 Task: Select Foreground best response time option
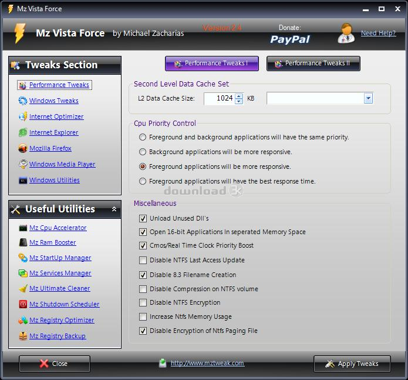143,181
